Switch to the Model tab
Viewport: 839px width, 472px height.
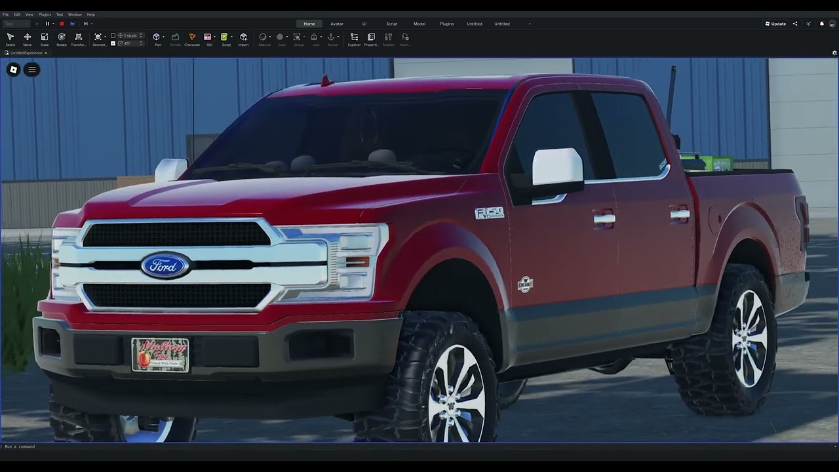click(419, 24)
